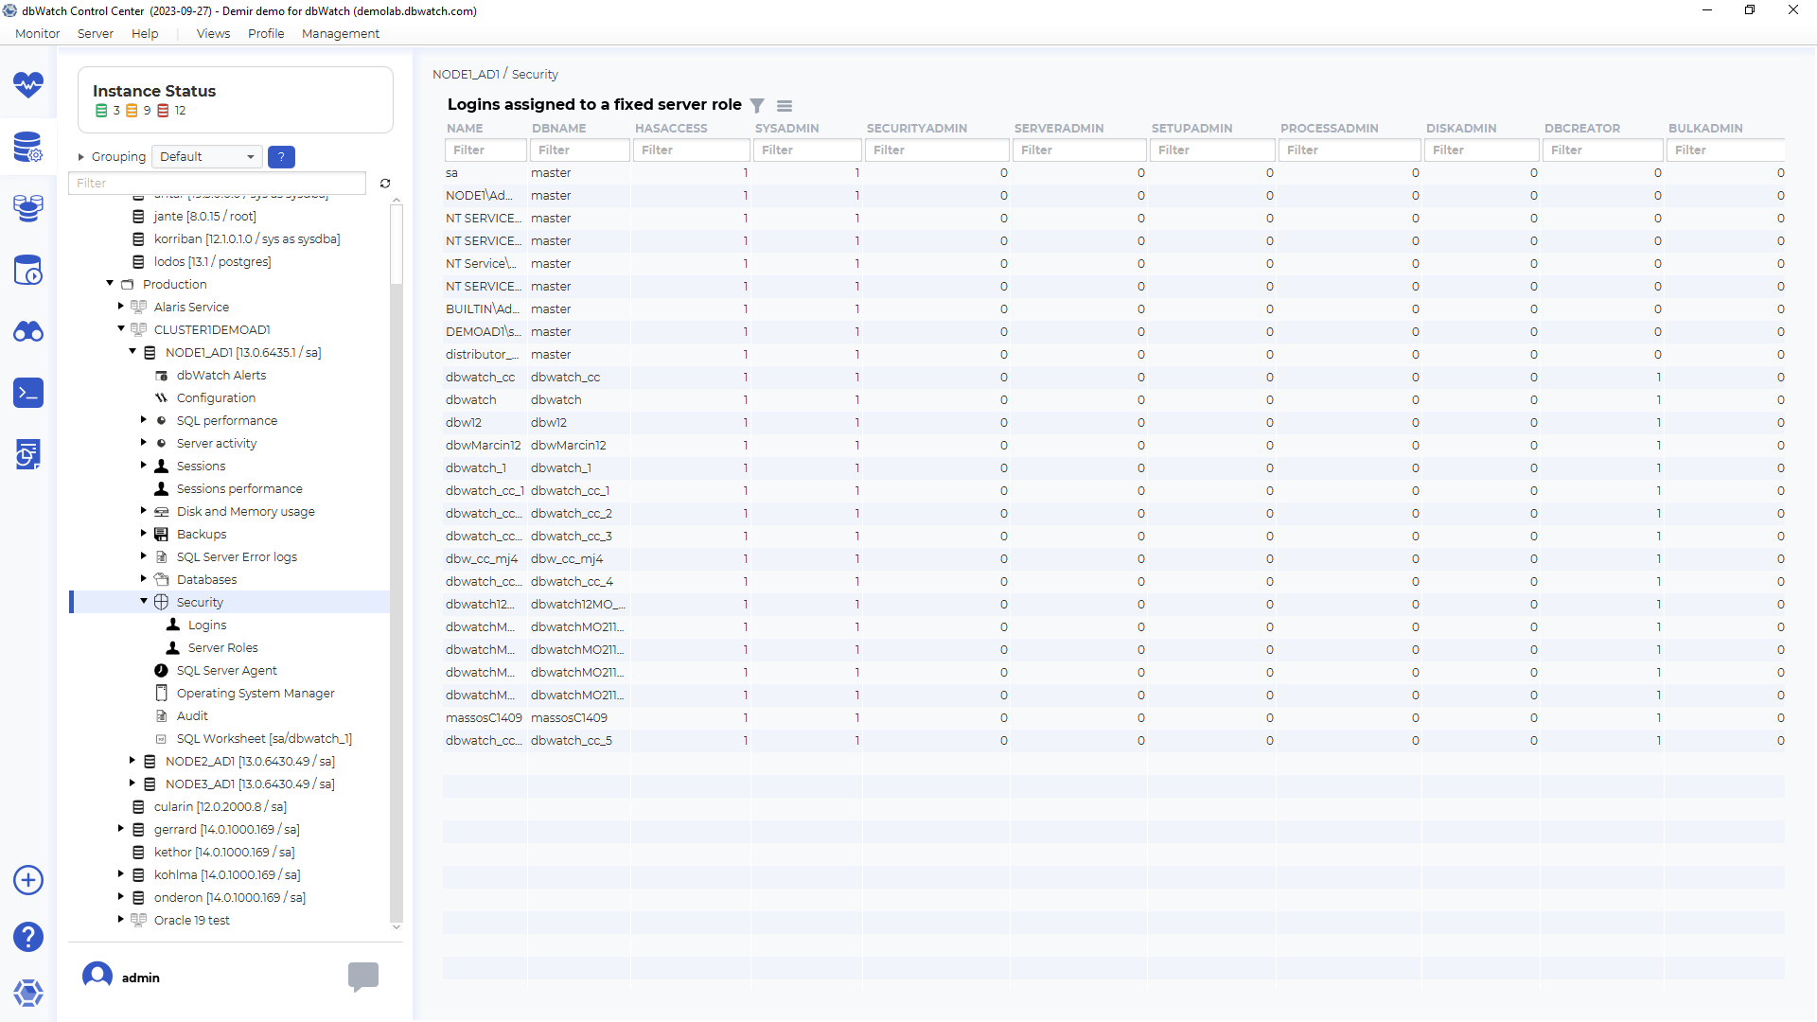Open Operating System Manager tree node
1817x1022 pixels.
coord(256,694)
